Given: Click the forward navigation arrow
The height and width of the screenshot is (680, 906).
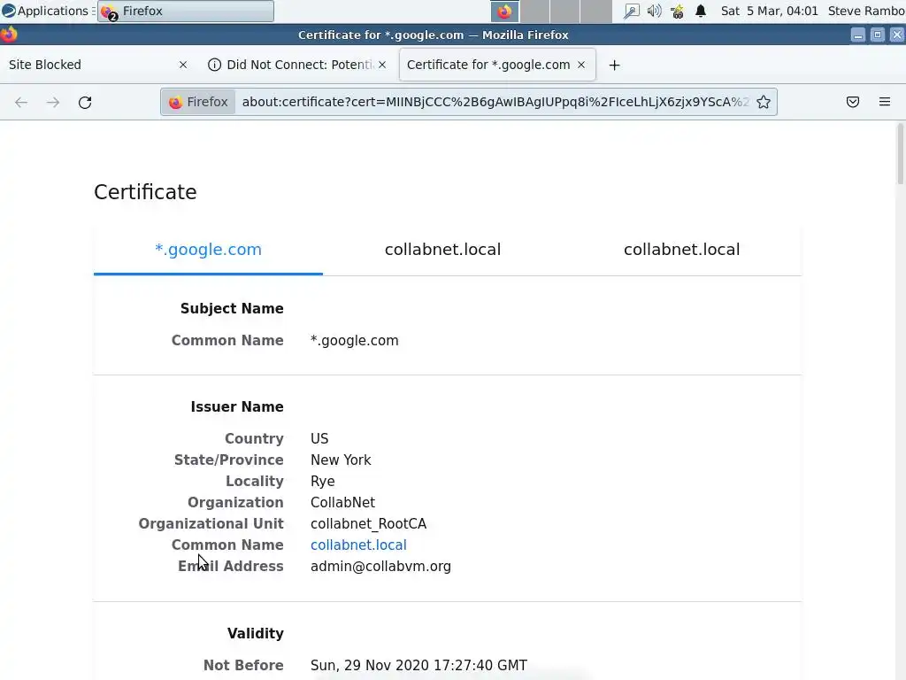Looking at the screenshot, I should point(53,103).
